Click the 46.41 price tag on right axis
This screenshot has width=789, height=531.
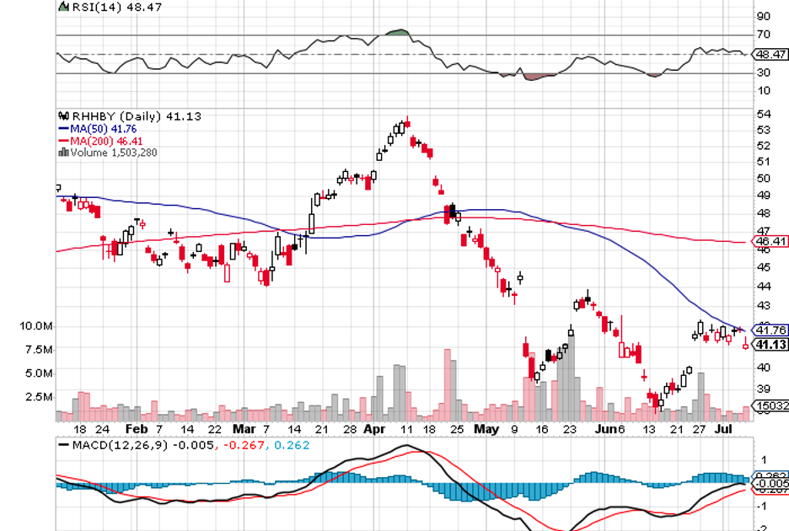[770, 241]
